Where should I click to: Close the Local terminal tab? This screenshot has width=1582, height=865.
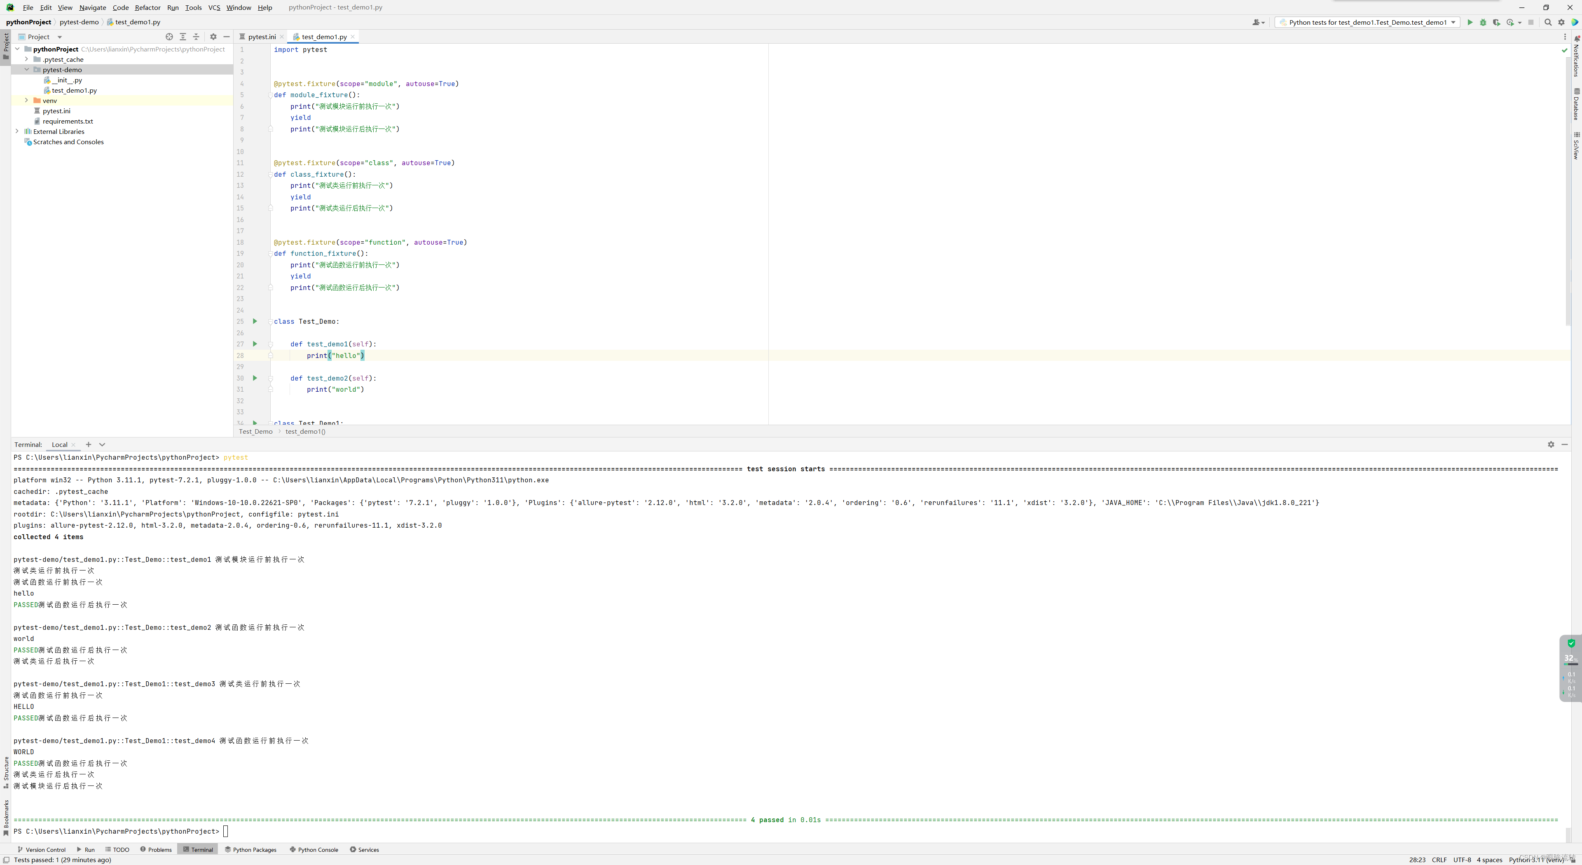[74, 444]
